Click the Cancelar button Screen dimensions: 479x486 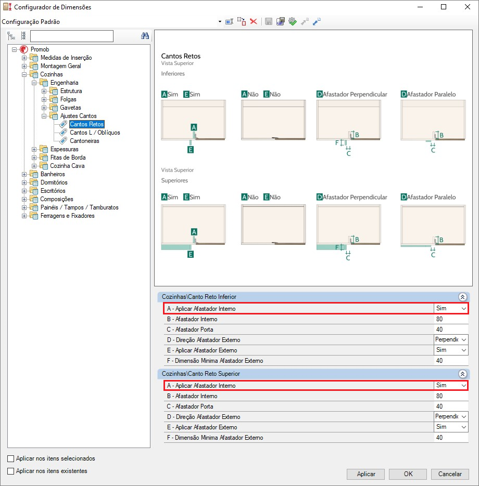pyautogui.click(x=450, y=474)
